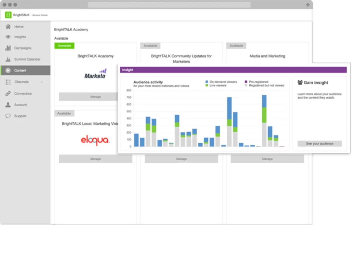Screen dimensions: 352x261
Task: Click the blue On-demand viewers legend swatch
Action: (207, 82)
